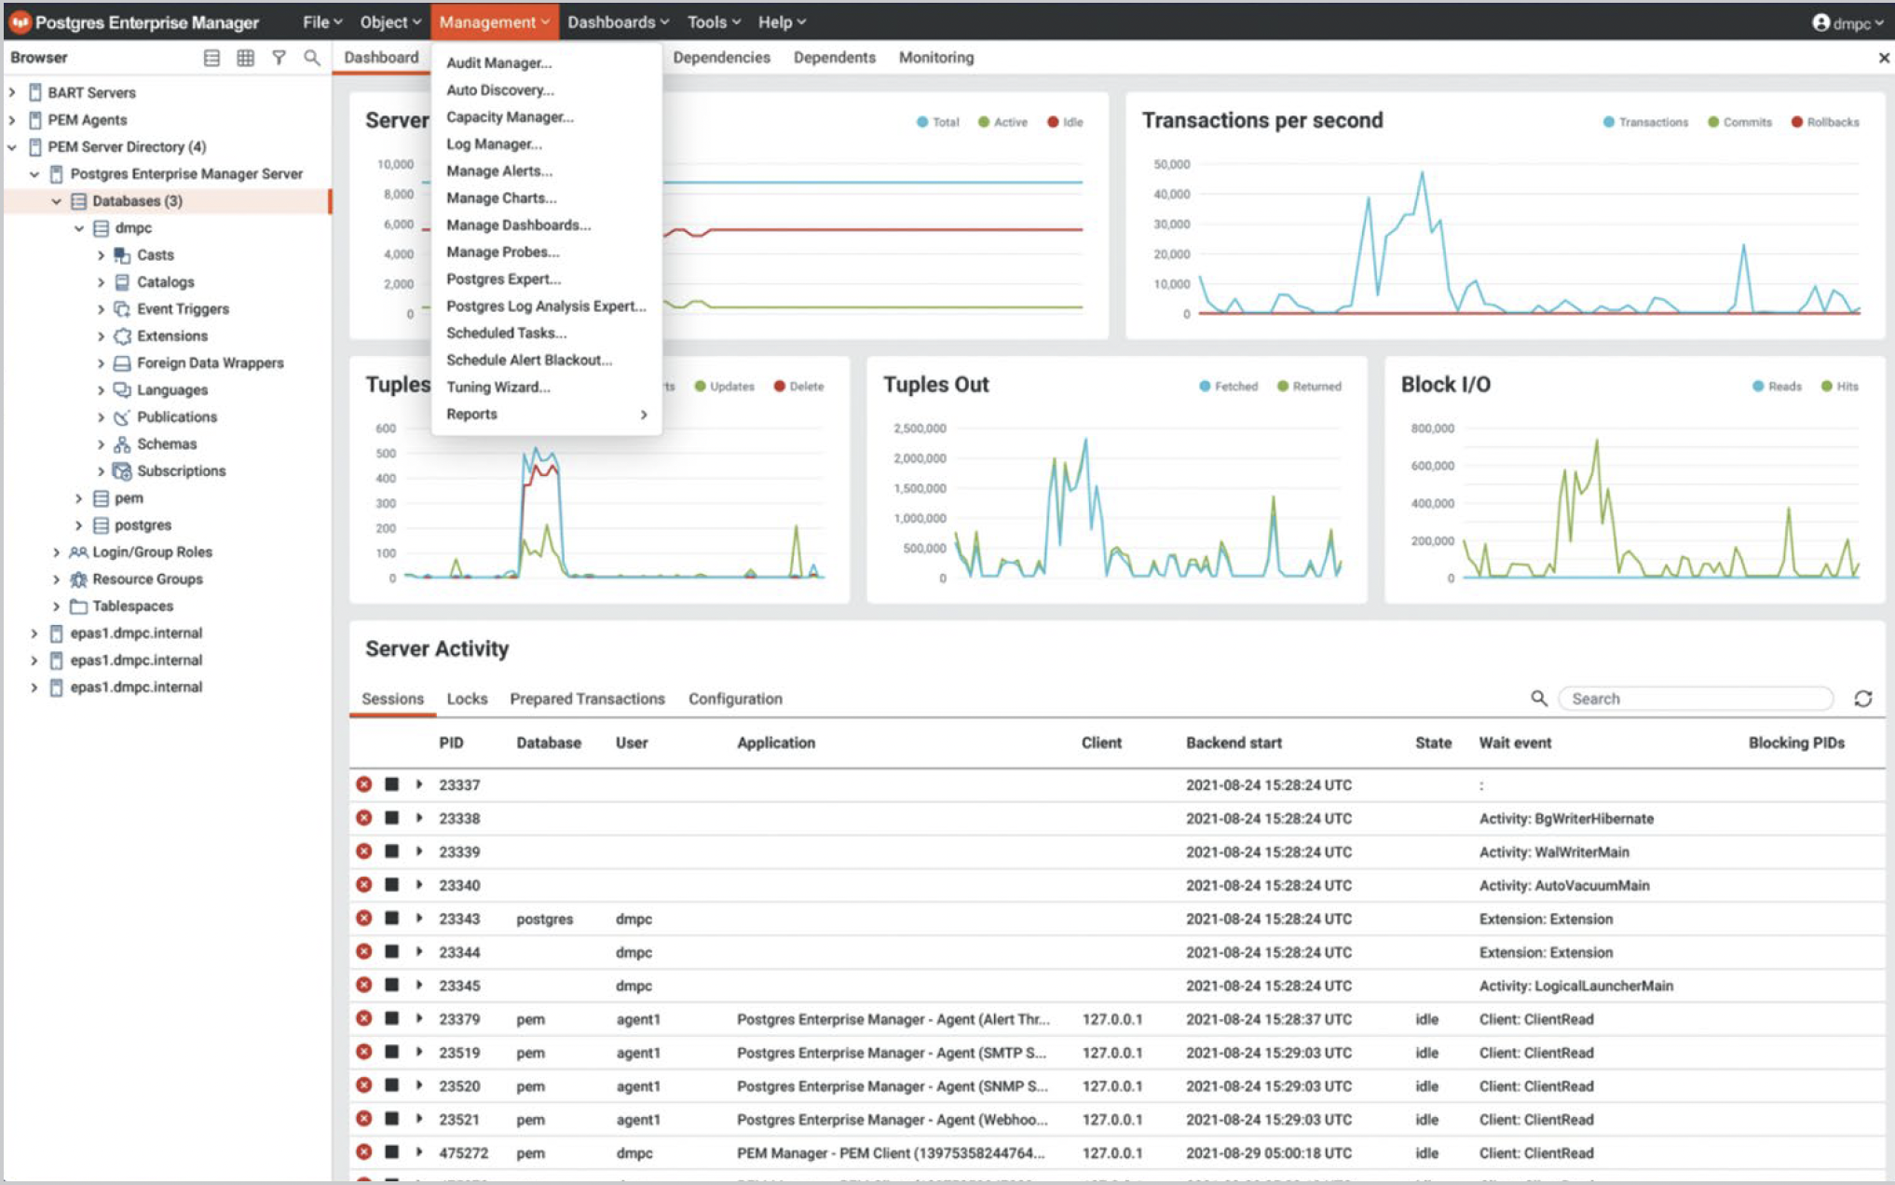
Task: Collapse the Databases (3) node
Action: click(57, 201)
